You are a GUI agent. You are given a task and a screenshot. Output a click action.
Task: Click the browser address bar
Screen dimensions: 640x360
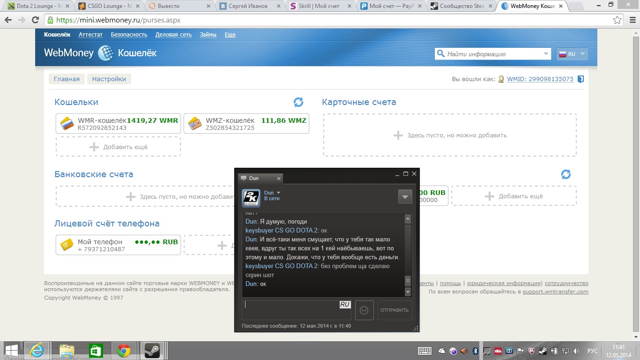327,20
